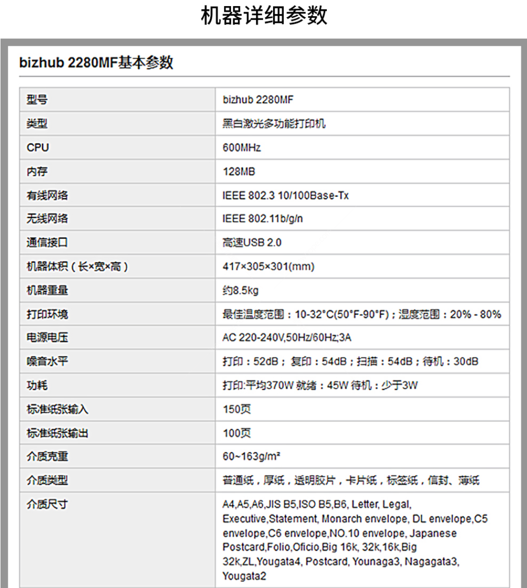Screen dimensions: 527x588
Task: Select the value 60~163g/m²
Action: coord(251,456)
